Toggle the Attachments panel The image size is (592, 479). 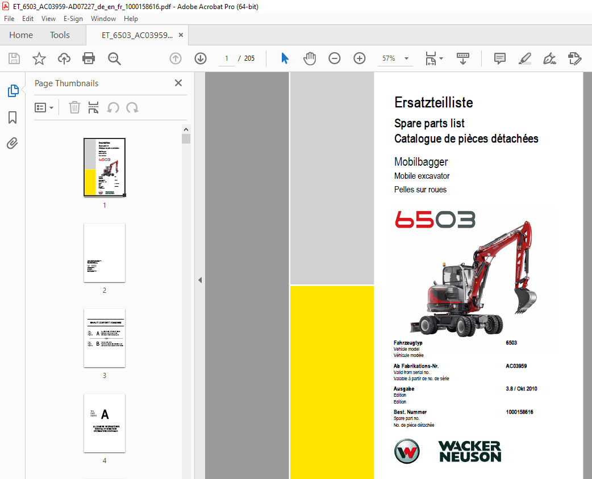tap(12, 143)
